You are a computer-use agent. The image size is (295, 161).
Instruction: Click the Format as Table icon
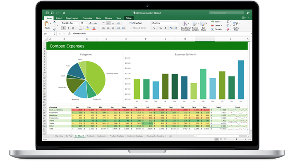(x=195, y=26)
